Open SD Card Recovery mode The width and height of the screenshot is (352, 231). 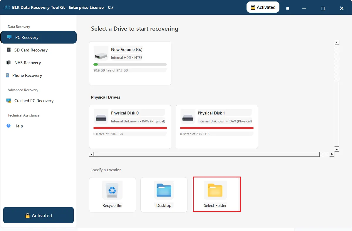[x=9, y=50]
